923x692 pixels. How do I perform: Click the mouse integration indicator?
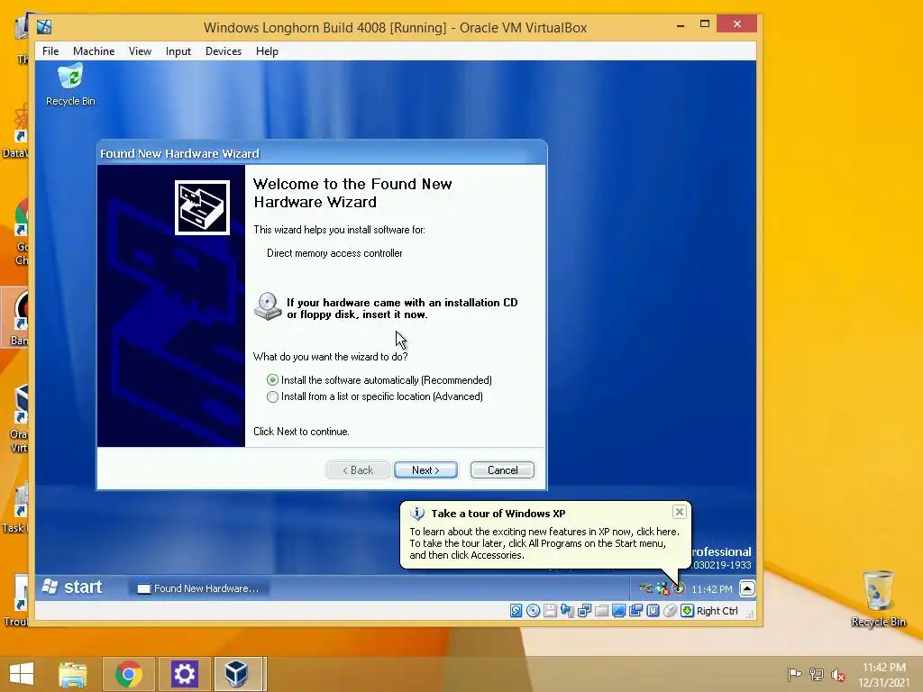click(x=670, y=611)
